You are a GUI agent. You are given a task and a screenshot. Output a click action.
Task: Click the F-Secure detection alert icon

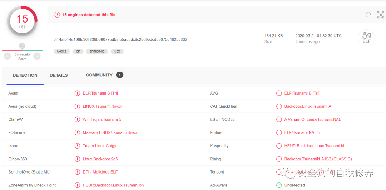(77, 132)
